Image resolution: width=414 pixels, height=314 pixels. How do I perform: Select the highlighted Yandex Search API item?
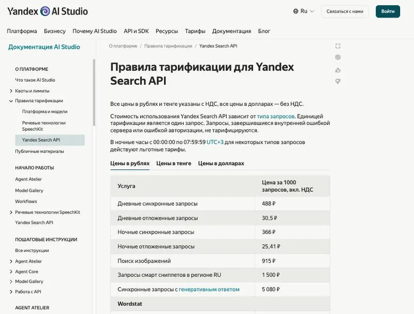[x=50, y=140]
